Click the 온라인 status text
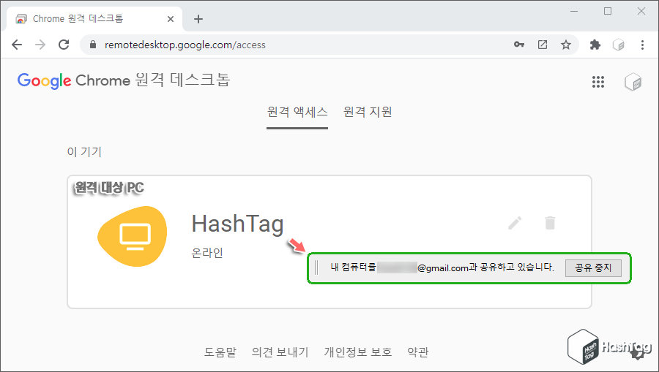659x372 pixels. pyautogui.click(x=207, y=253)
